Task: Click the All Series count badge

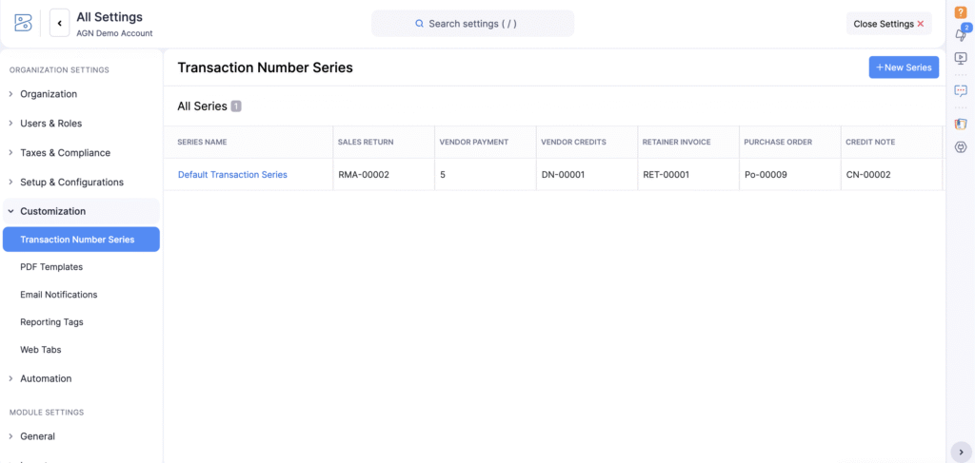Action: coord(236,106)
